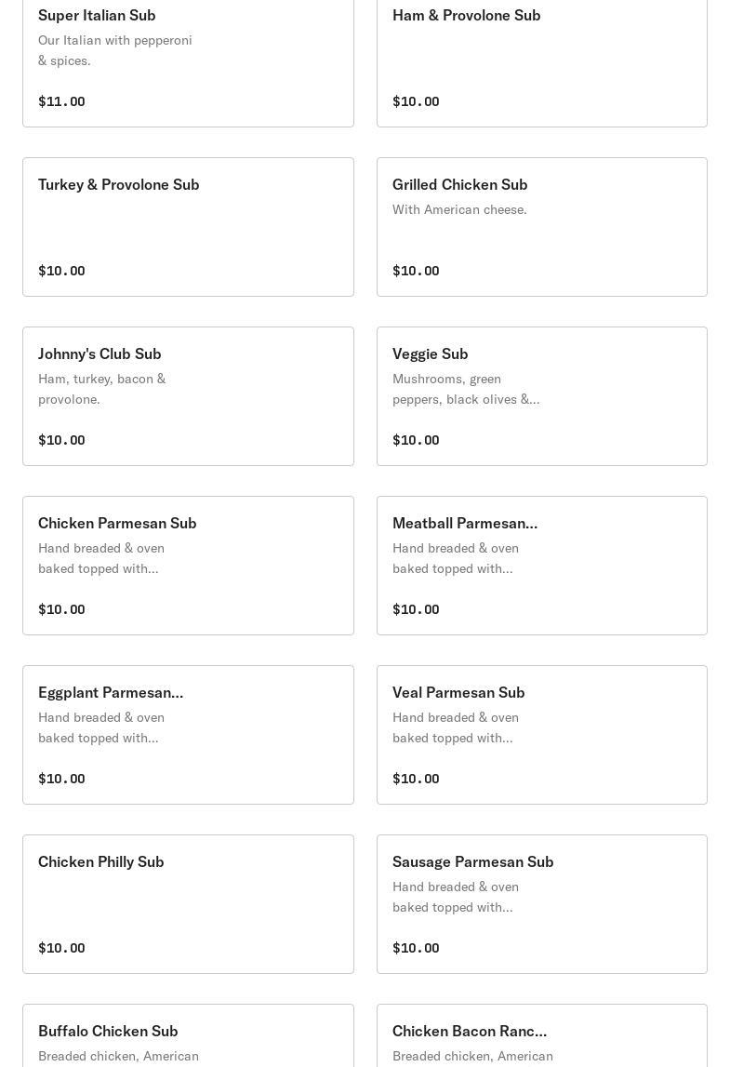Click the 'With American cheese' description
This screenshot has height=1067, width=730.
(x=459, y=210)
